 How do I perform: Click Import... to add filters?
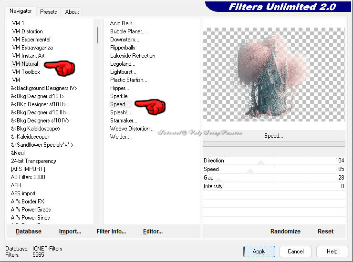[70, 232]
